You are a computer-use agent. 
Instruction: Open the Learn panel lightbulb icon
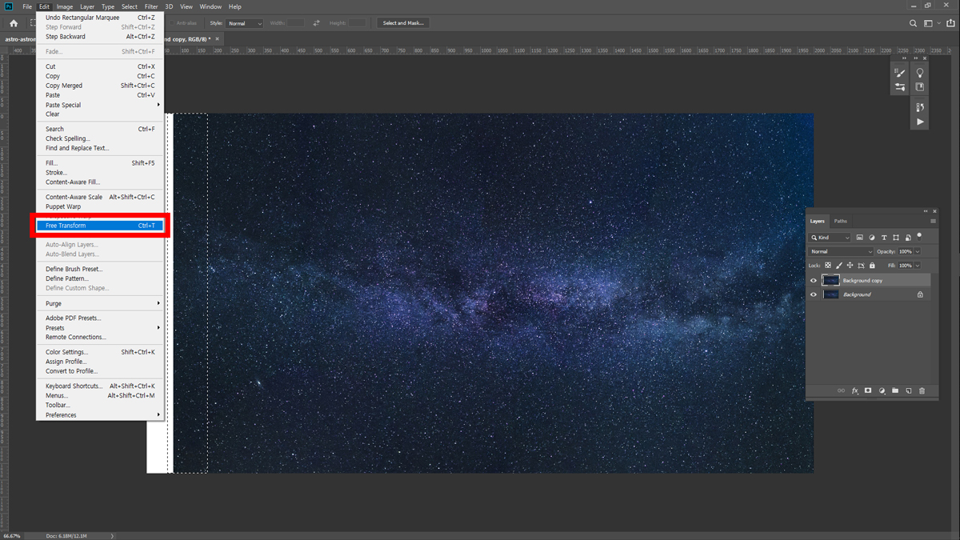coord(920,73)
